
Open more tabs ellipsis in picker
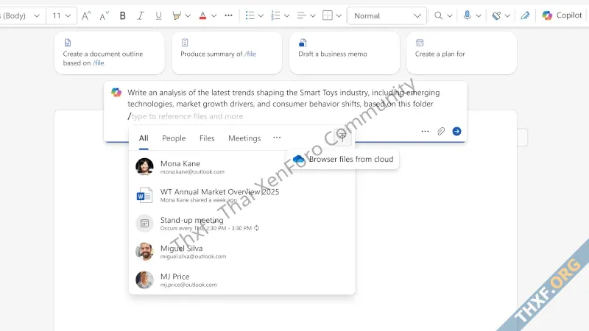277,138
